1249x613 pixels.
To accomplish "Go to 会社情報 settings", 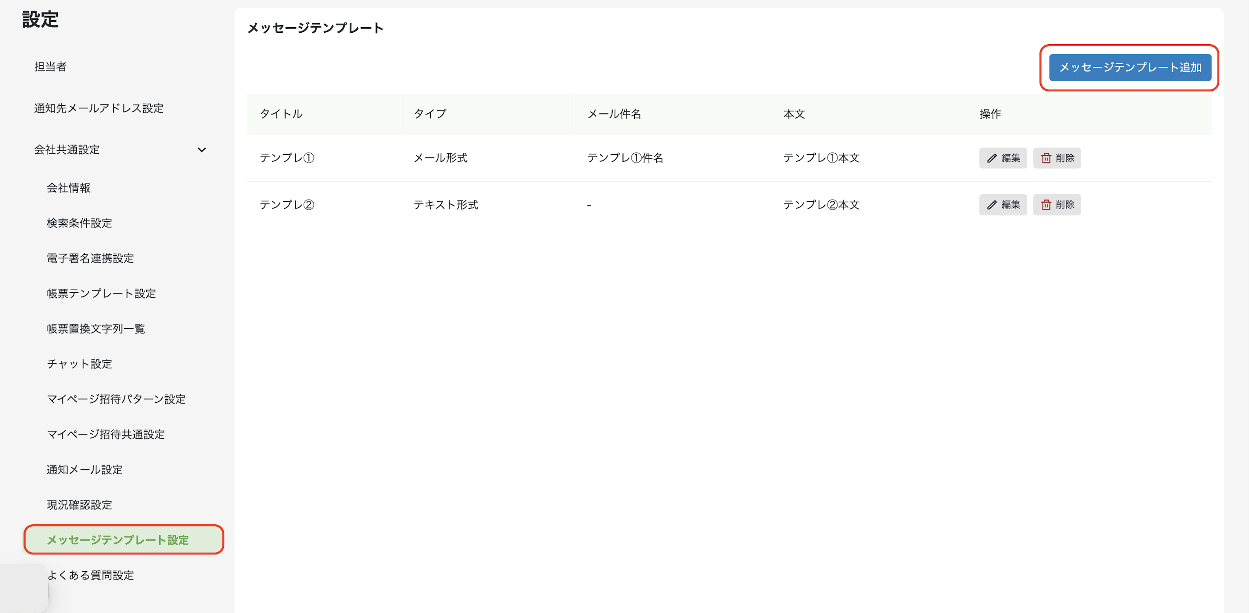I will pyautogui.click(x=68, y=188).
